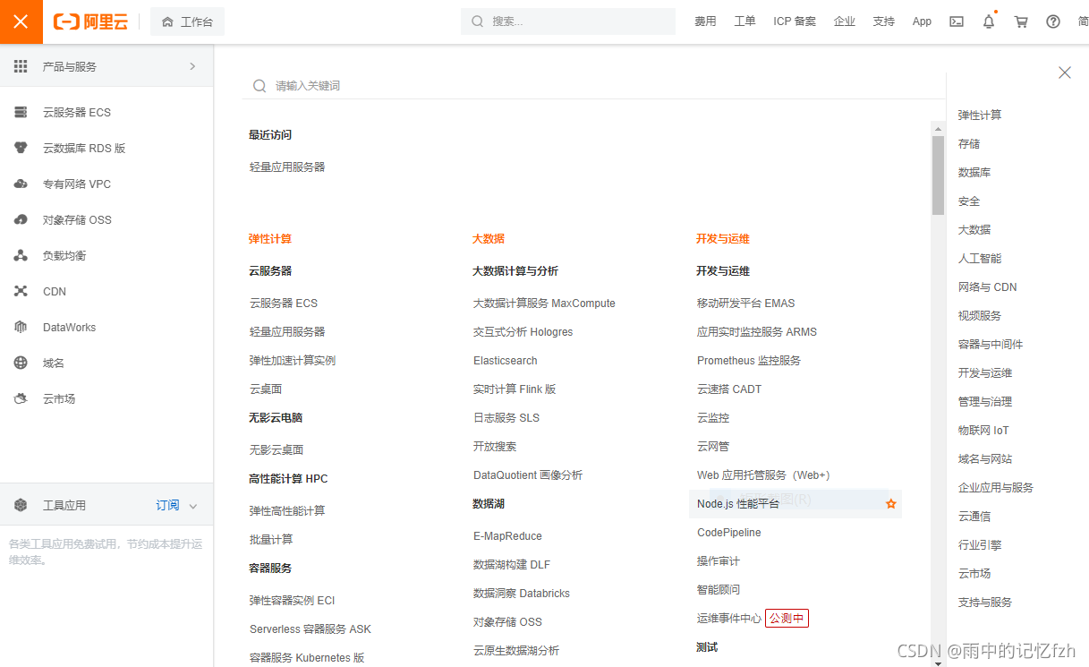
Task: Expand the 工具应用 dropdown chevron
Action: coord(192,506)
